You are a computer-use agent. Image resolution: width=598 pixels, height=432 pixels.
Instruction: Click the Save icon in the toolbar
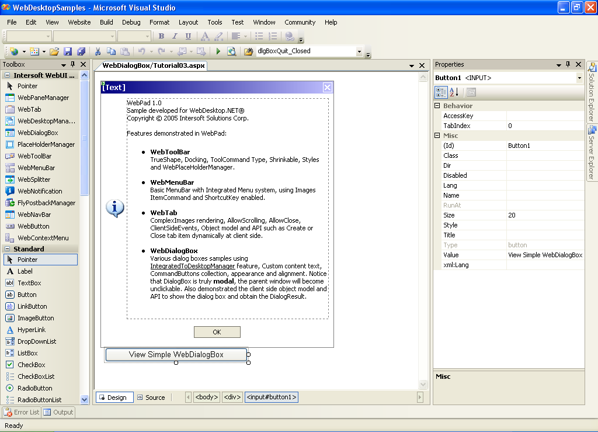68,51
